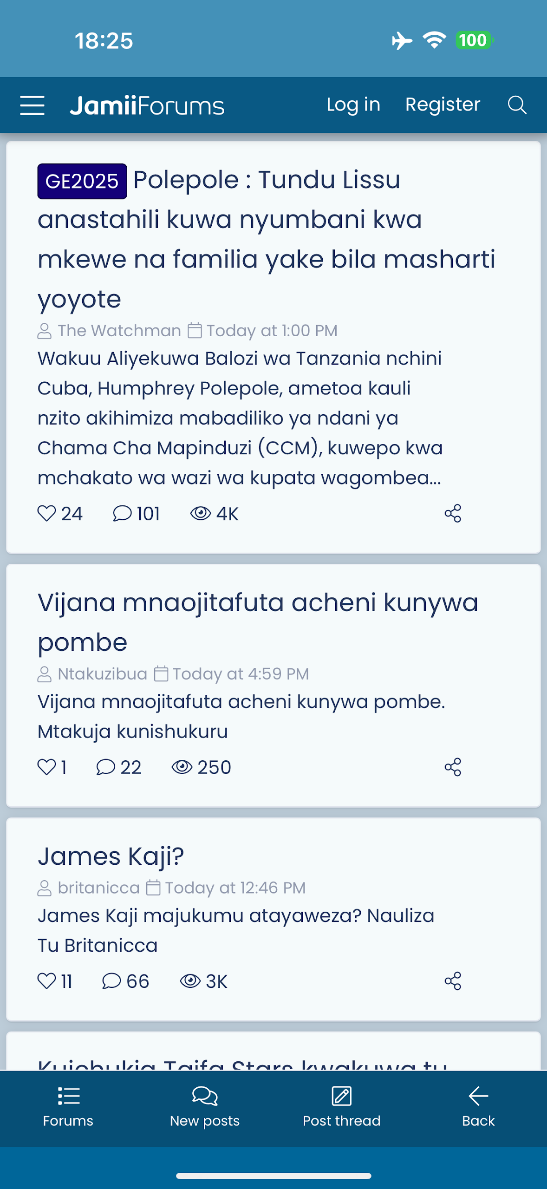The image size is (547, 1189).
Task: Share the Polepole Tundu Lissu thread
Action: click(453, 513)
